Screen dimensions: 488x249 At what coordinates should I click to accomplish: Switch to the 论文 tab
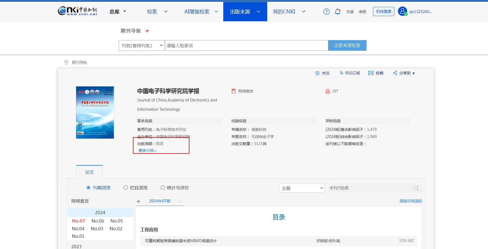point(89,172)
